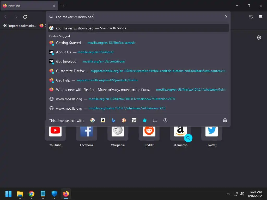This screenshot has height=200, width=267.
Task: Open About Us suggestion
Action: pos(138,52)
